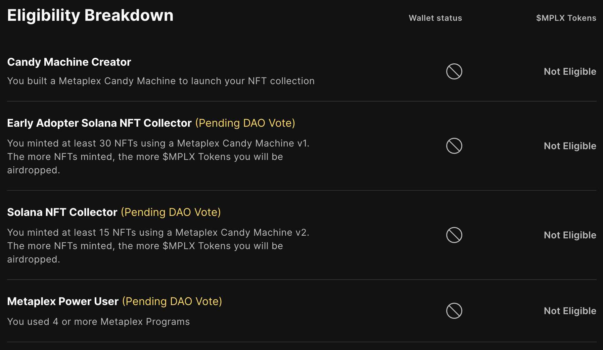Select the Solana NFT Collector title
This screenshot has height=350, width=603.
62,212
